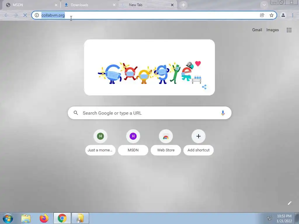The image size is (299, 224).
Task: Open the Gmail link
Action: click(257, 30)
